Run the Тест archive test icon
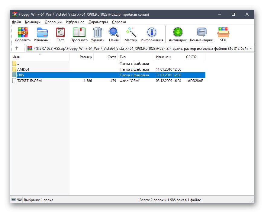The image size is (264, 213). pos(60,32)
